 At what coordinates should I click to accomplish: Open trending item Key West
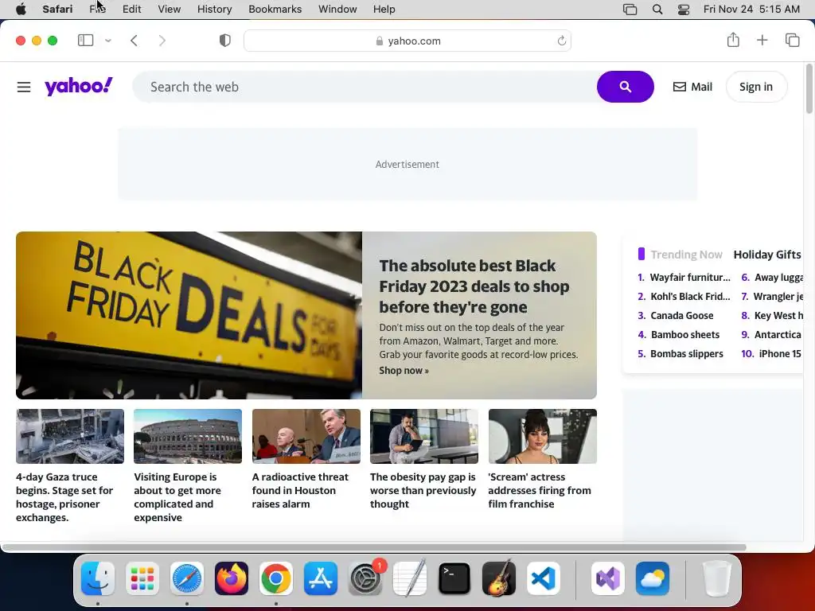click(x=778, y=316)
